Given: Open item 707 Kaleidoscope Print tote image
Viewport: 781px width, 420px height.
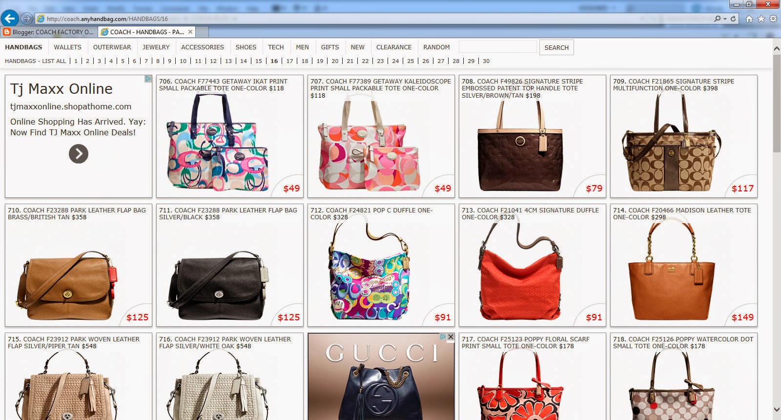Looking at the screenshot, I should [369, 143].
